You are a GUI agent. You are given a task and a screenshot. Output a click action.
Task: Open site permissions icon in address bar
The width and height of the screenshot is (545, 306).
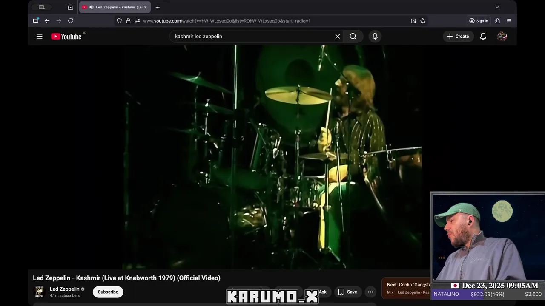(x=137, y=21)
